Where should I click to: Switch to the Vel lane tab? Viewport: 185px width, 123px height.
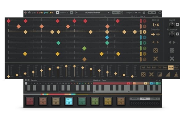(x=143, y=68)
